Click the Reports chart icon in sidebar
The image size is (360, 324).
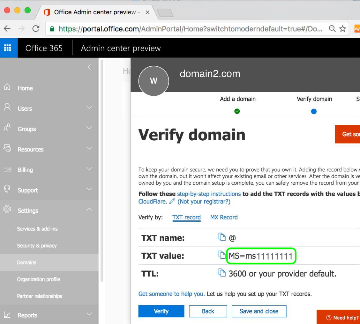7,315
